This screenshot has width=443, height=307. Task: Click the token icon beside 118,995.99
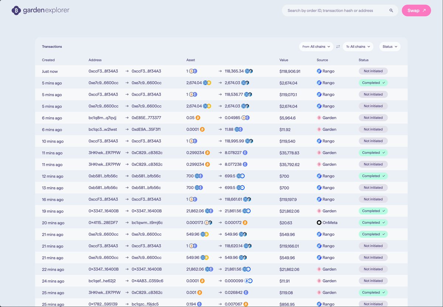click(249, 141)
